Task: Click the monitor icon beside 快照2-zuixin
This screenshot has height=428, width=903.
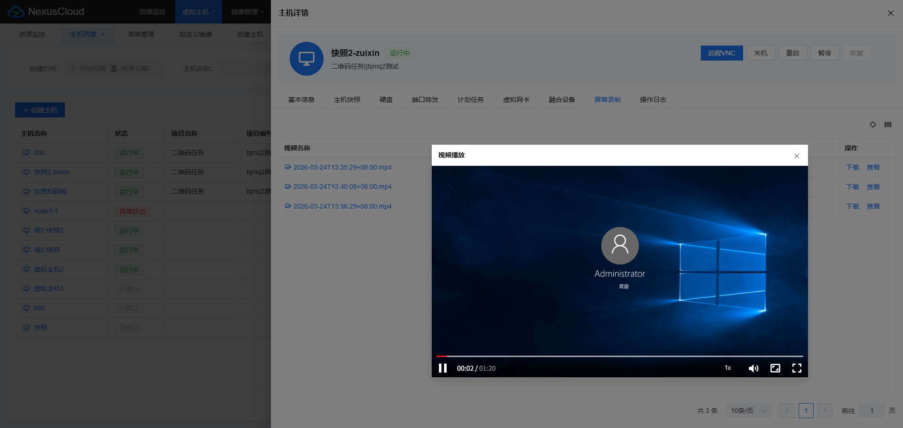Action: point(26,172)
